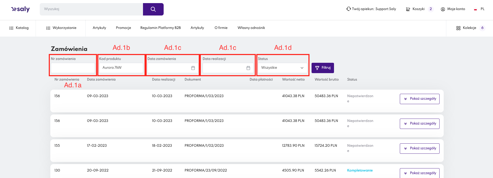Screen dimensions: 493x178
Task: Expand the first order 156 details
Action: tap(419, 99)
